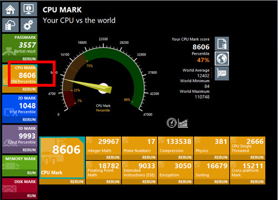Select the 3D Mark 9993 tile
The image size is (278, 200).
tap(20, 136)
